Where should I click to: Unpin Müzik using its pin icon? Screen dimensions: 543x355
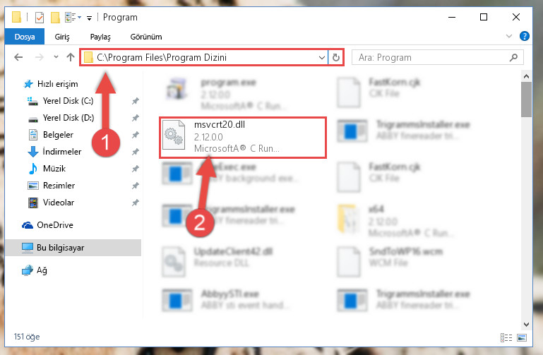pyautogui.click(x=135, y=169)
